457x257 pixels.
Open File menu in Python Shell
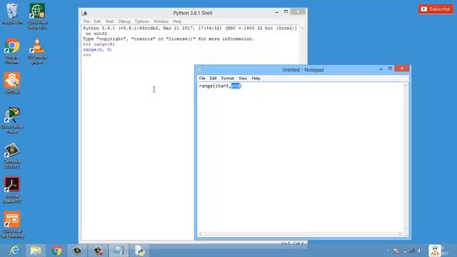(86, 21)
